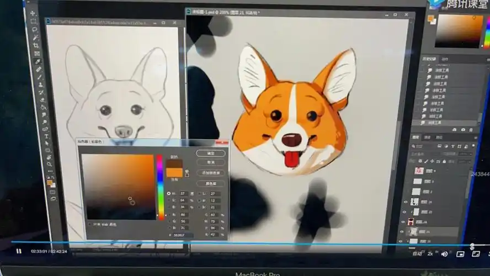490x276 pixels.
Task: Toggle layer filtering switch in Layers panel
Action: (x=473, y=146)
